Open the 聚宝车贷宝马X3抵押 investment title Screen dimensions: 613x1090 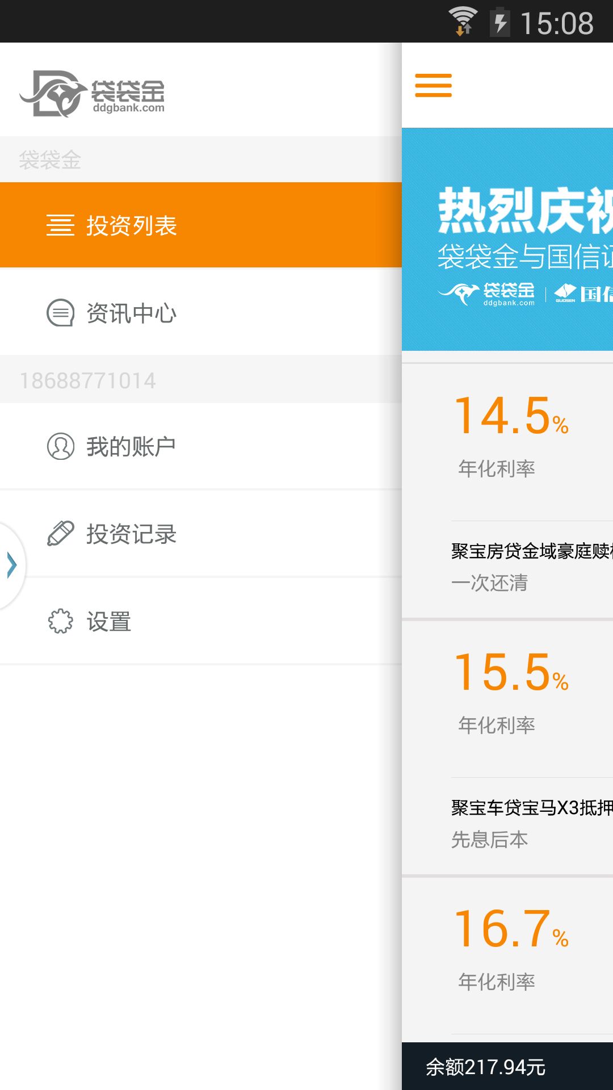[x=532, y=807]
